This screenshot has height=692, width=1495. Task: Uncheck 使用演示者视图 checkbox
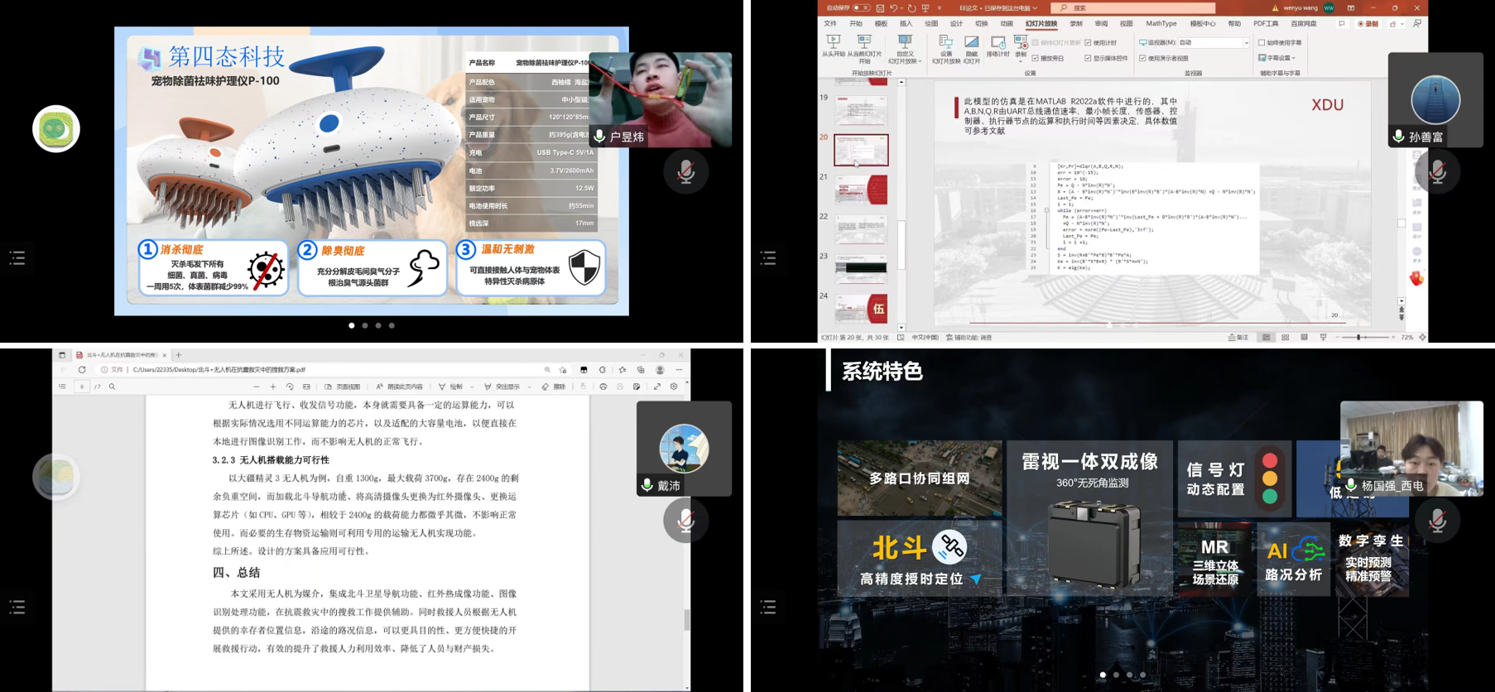(1143, 59)
